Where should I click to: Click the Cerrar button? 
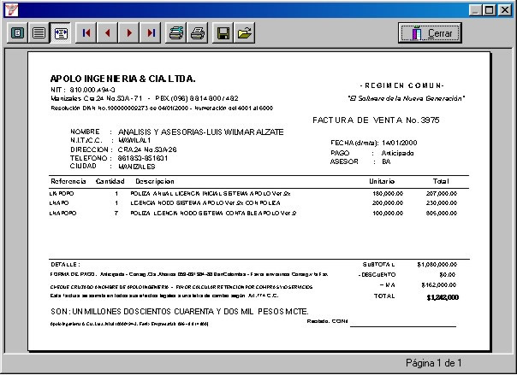pos(430,33)
